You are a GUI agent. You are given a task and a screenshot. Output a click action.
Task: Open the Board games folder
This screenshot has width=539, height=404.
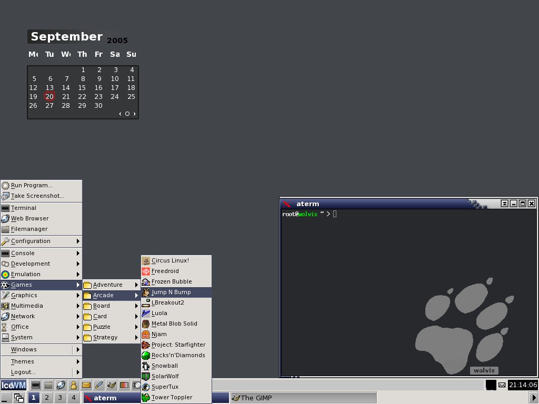coord(112,306)
